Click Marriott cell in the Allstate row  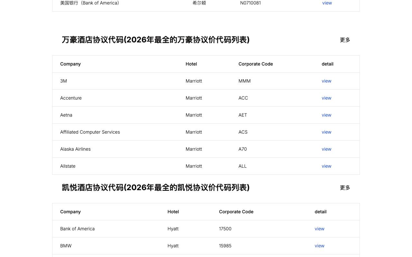click(x=194, y=166)
